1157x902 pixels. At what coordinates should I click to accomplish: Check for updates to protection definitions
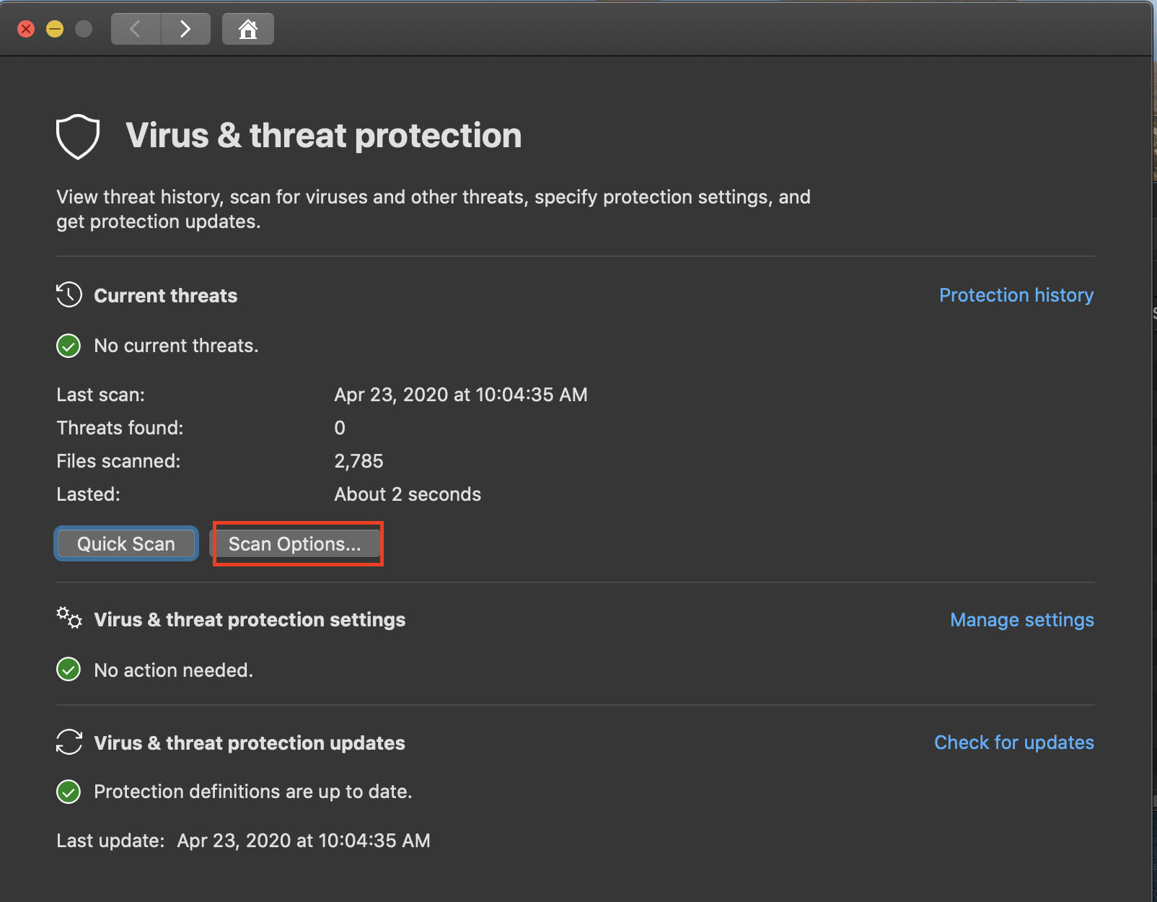pos(1014,742)
